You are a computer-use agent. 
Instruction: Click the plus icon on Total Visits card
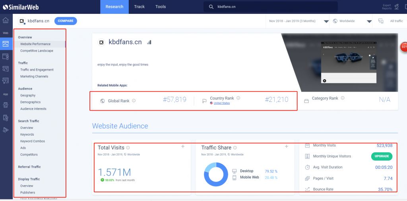183,147
